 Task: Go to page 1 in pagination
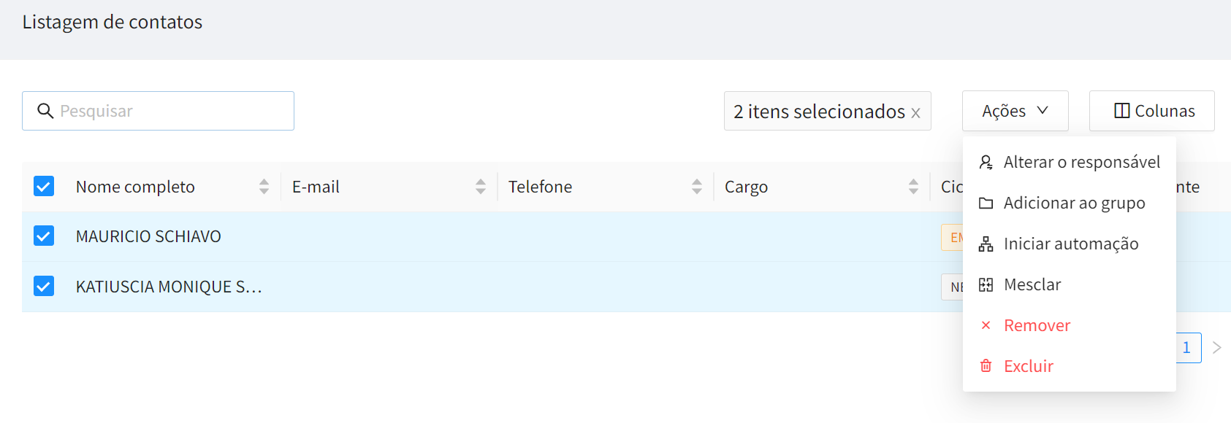click(1188, 347)
